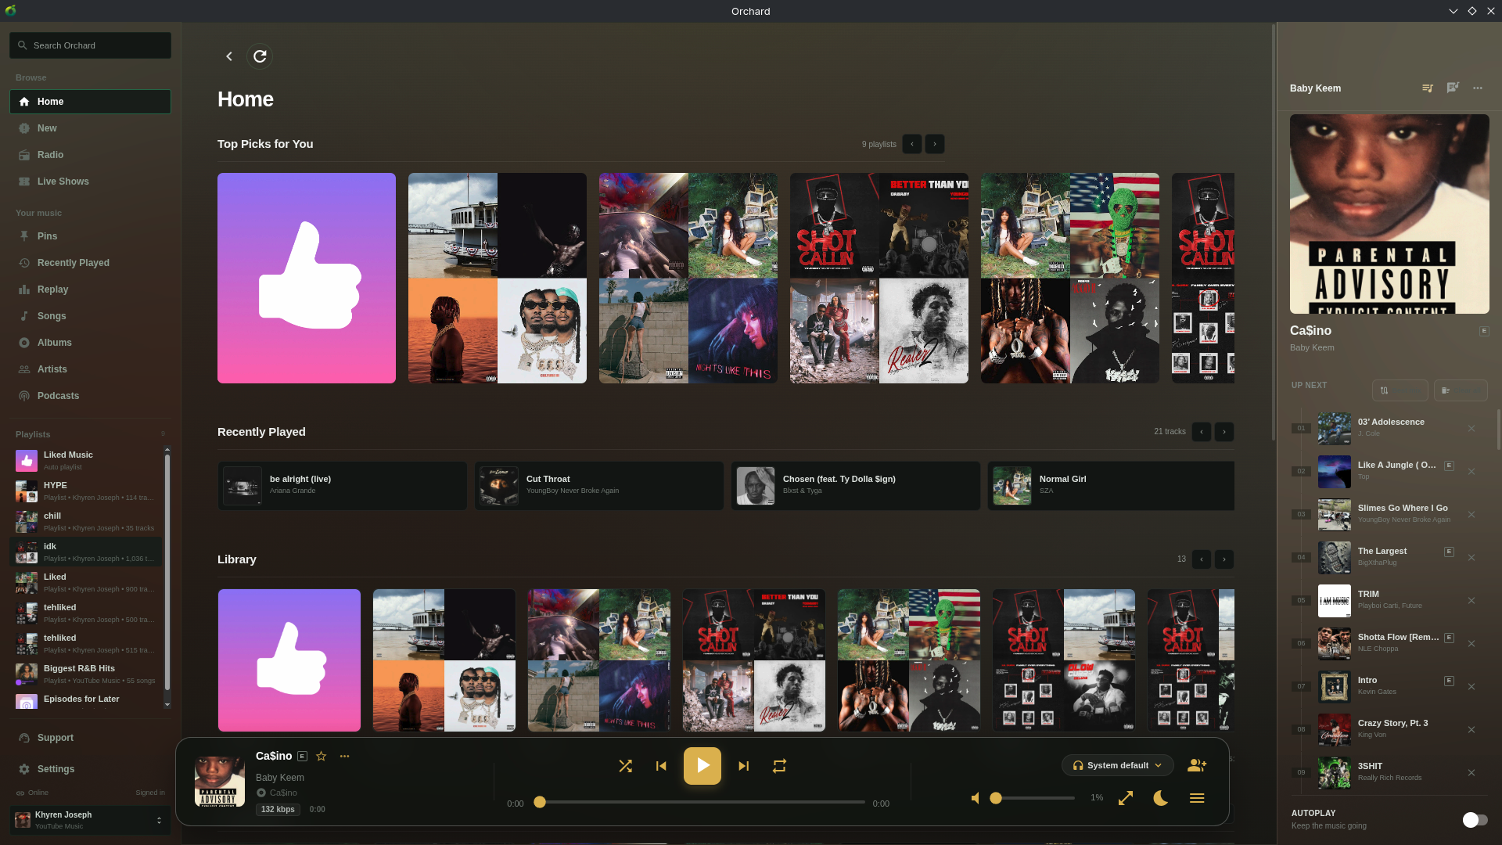Open Biggest R&B Hits playlist
1502x845 pixels.
(86, 674)
